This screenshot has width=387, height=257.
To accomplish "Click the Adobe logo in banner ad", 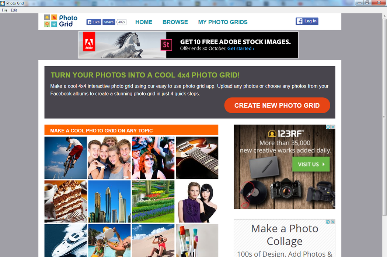I will (89, 41).
